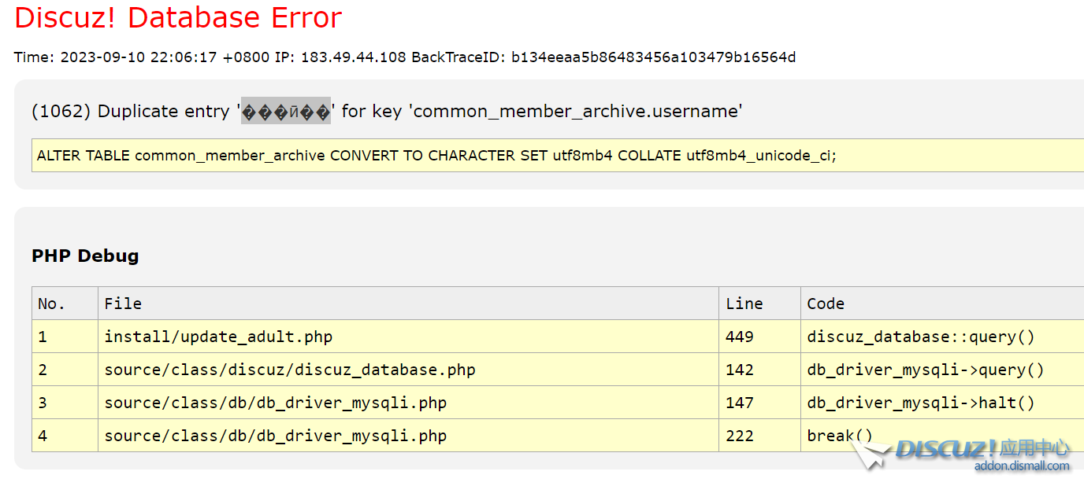Click the error timestamp 2023-09-10 22:06:17
This screenshot has height=486, width=1084.
point(139,57)
